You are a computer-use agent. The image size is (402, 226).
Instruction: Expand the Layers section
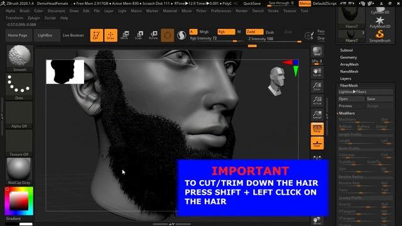[x=345, y=78]
